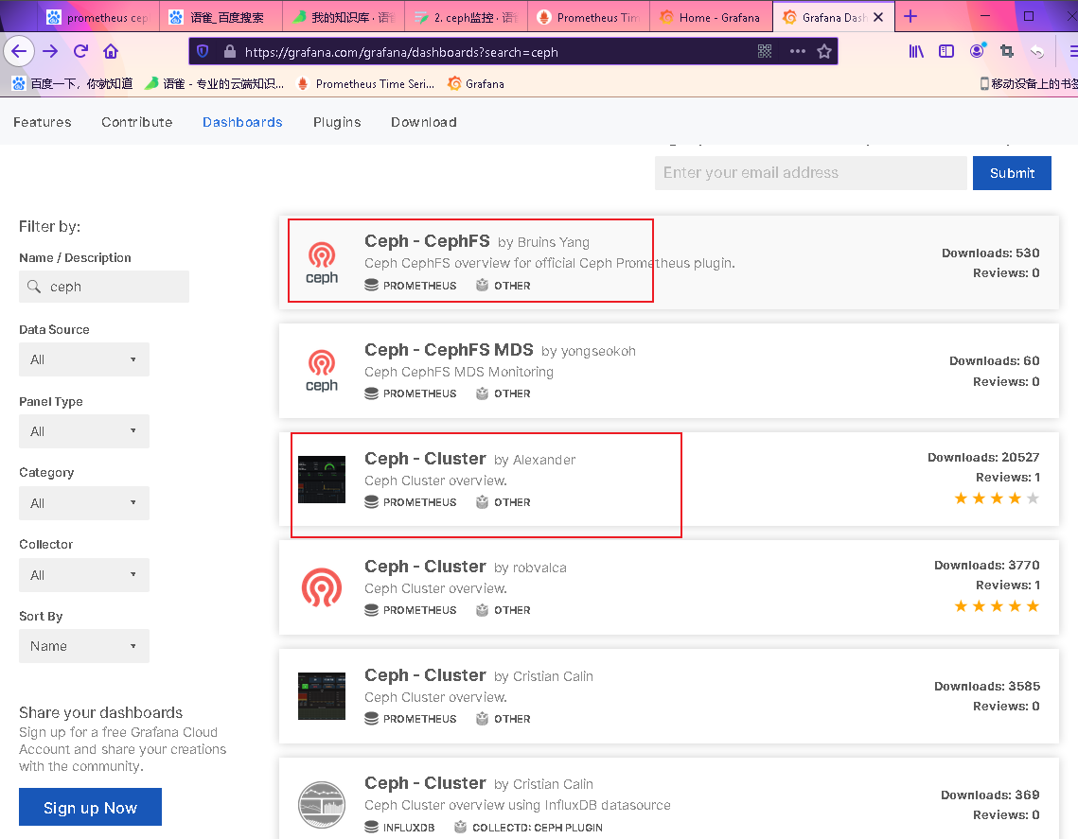Switch to the '2. ceph监控' tab

[467, 17]
